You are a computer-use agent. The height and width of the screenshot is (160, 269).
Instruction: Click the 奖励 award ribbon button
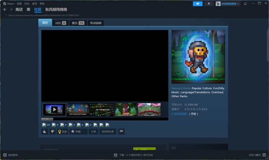click(62, 132)
